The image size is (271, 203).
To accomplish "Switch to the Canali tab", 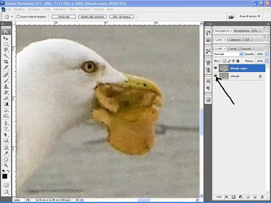I will pyautogui.click(x=232, y=49).
